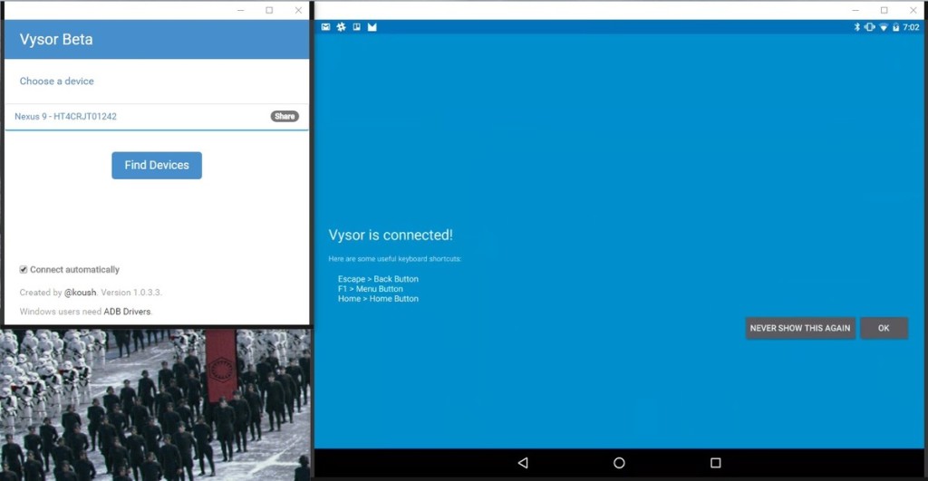Open the Gmail notification icon in status bar
Screen dimensions: 928x481
[372, 26]
